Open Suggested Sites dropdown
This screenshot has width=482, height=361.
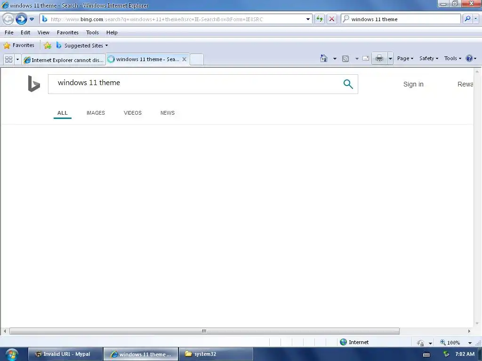(82, 46)
